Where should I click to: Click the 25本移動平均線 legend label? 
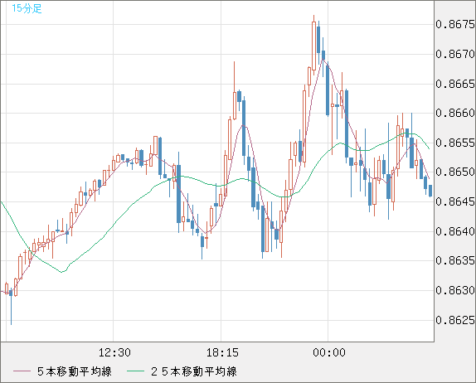(194, 371)
